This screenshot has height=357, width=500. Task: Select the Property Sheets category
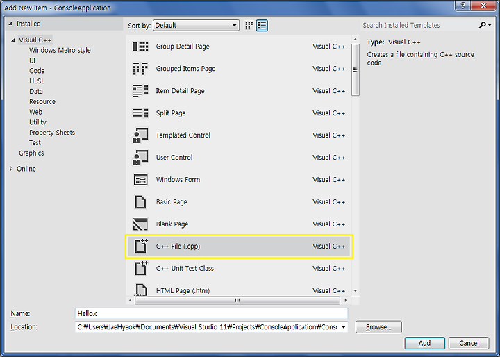[x=52, y=133]
